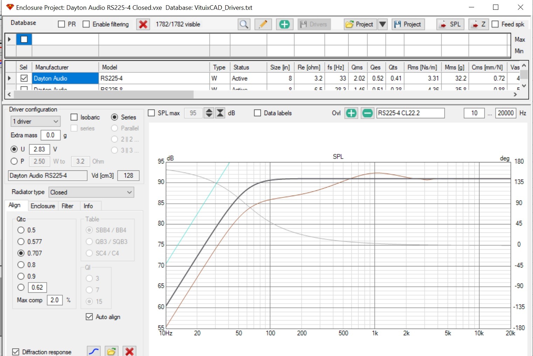Select the P power radio button
This screenshot has width=533, height=356.
tap(14, 161)
